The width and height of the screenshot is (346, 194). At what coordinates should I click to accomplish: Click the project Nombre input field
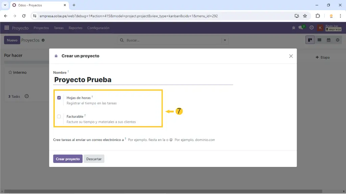[x=143, y=80]
